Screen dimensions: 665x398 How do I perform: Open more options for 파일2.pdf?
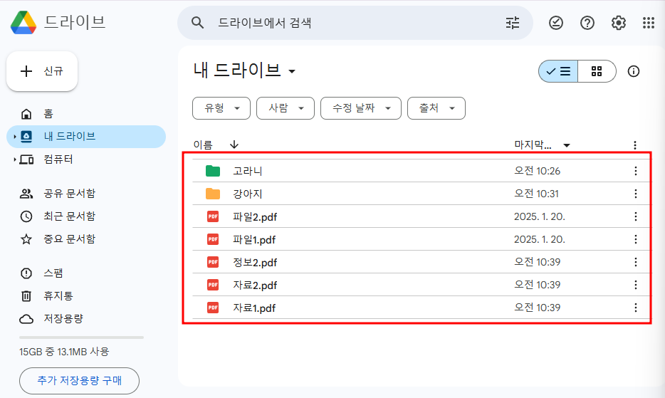[635, 216]
